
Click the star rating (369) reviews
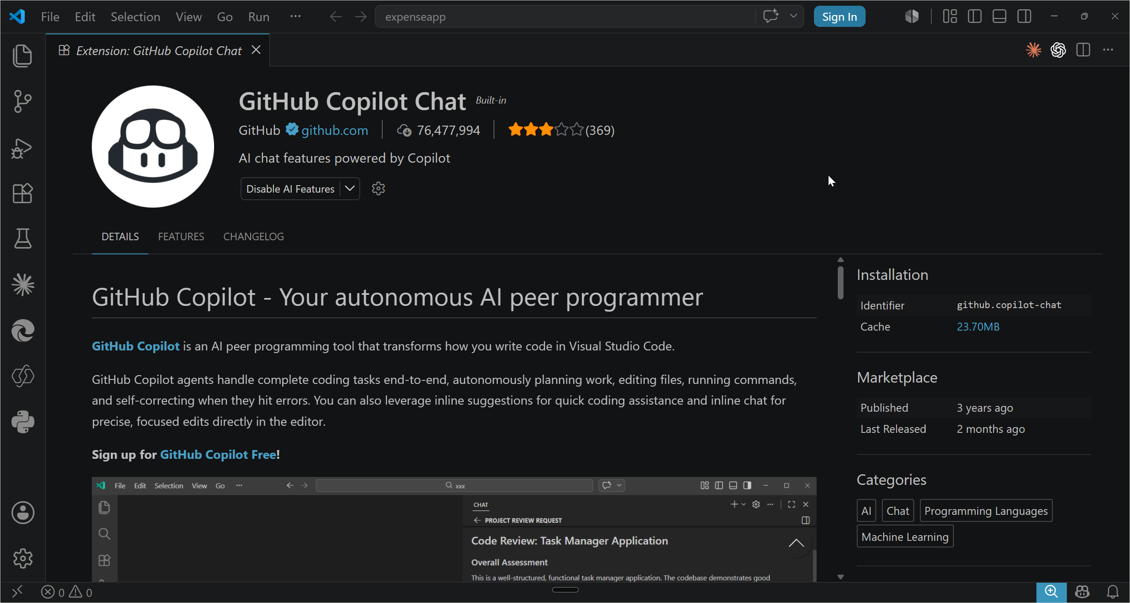(x=561, y=130)
